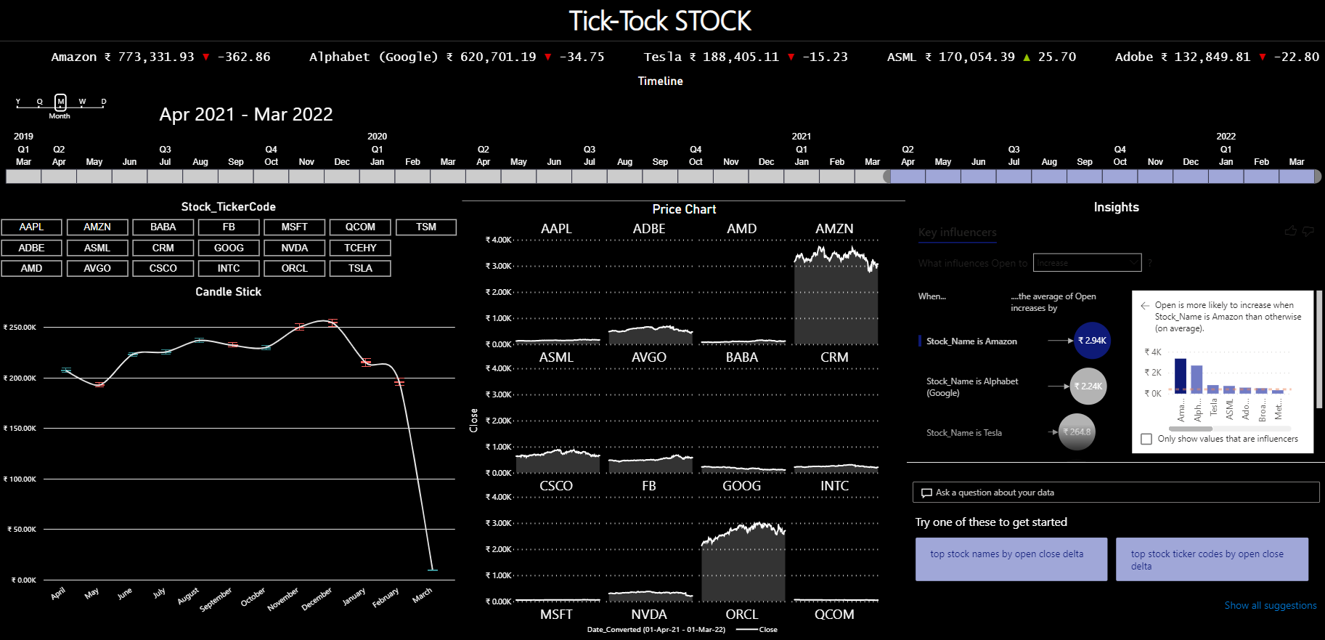Select the QCOM ticker button

tap(360, 227)
